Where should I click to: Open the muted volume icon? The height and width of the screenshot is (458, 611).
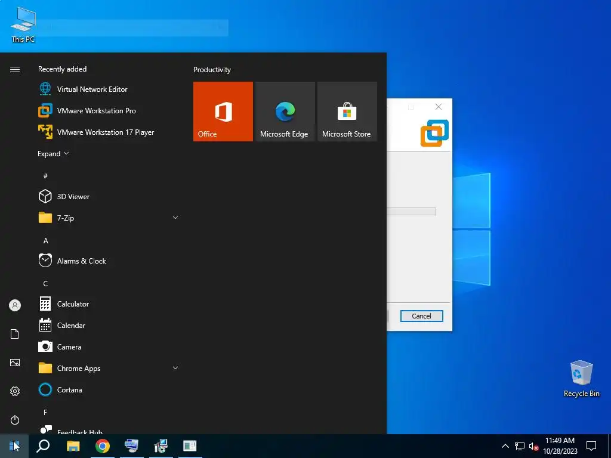[x=533, y=446]
